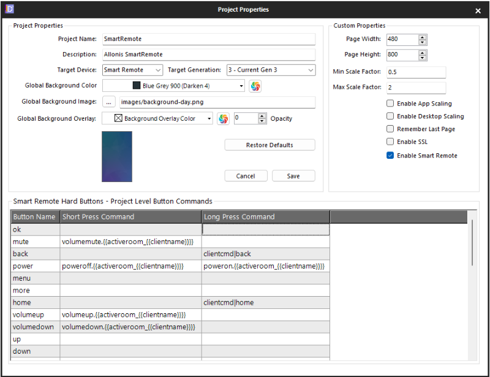
Task: Select the 'menu' button name cell
Action: coord(36,278)
